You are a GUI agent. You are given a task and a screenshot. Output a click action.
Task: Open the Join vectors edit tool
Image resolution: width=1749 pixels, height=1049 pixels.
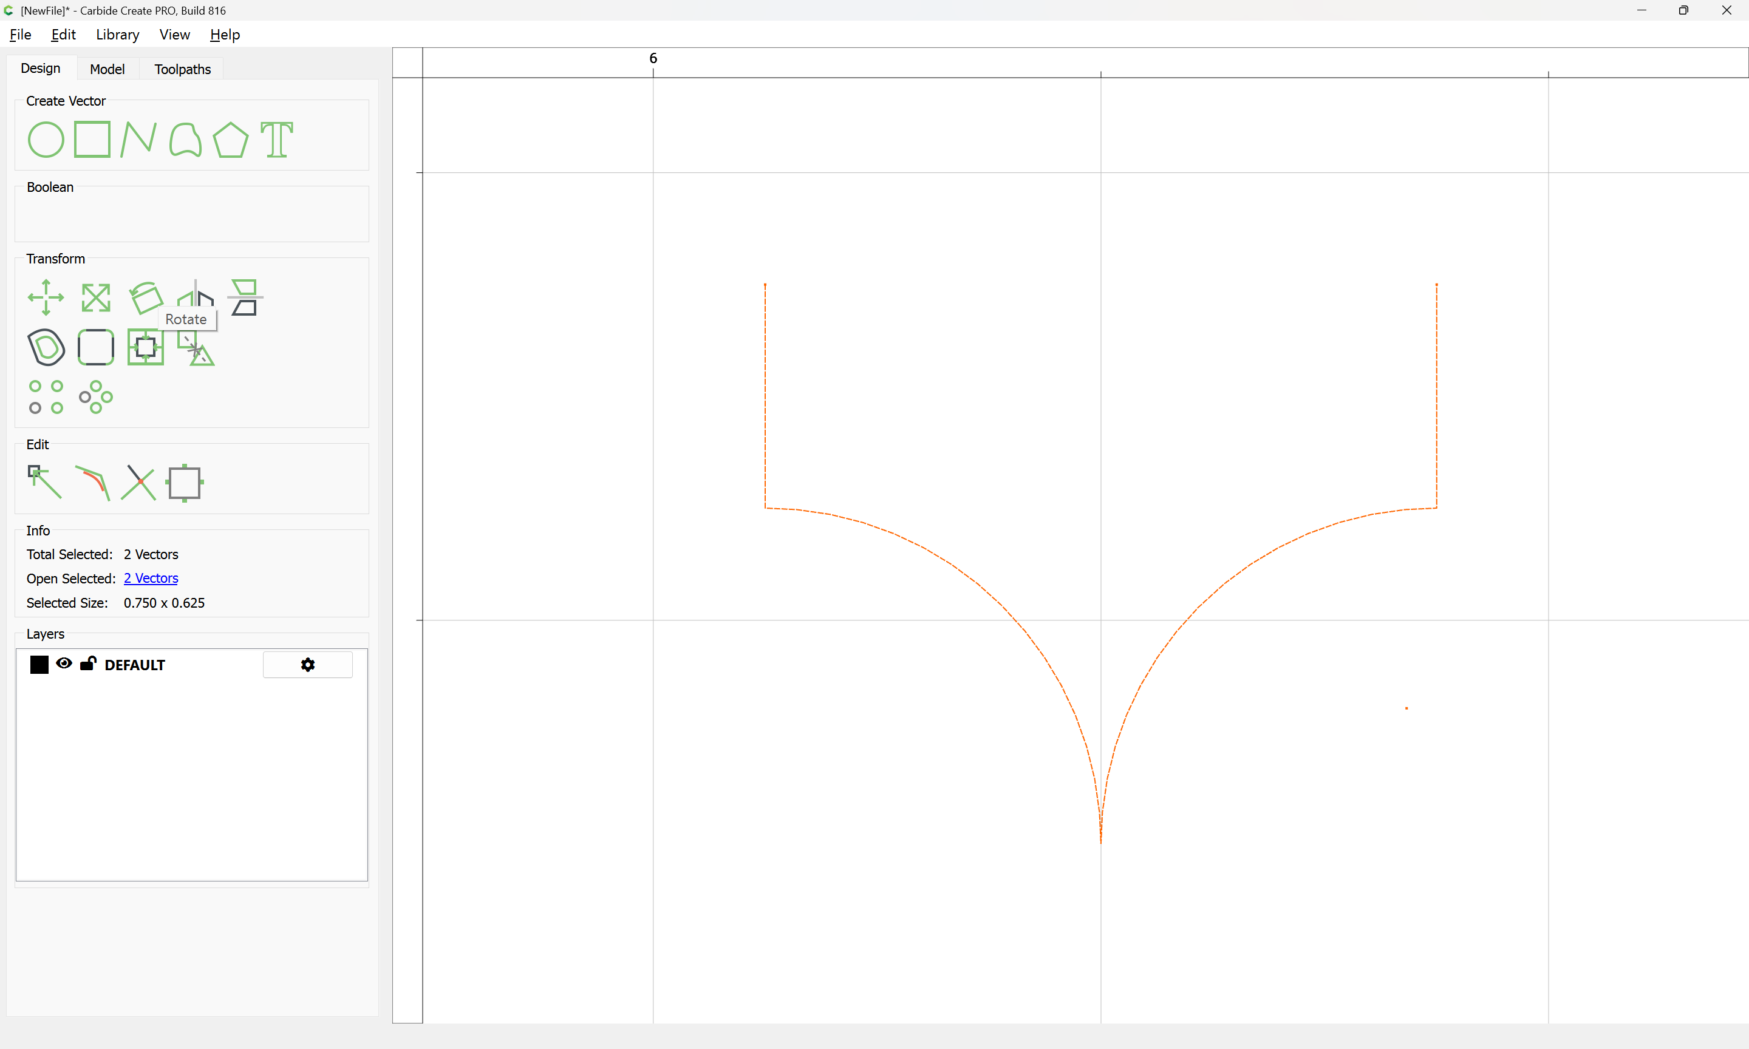point(185,483)
